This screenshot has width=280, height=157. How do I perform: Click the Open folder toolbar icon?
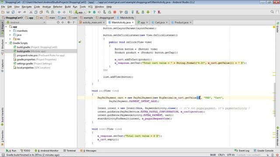pos(3,12)
